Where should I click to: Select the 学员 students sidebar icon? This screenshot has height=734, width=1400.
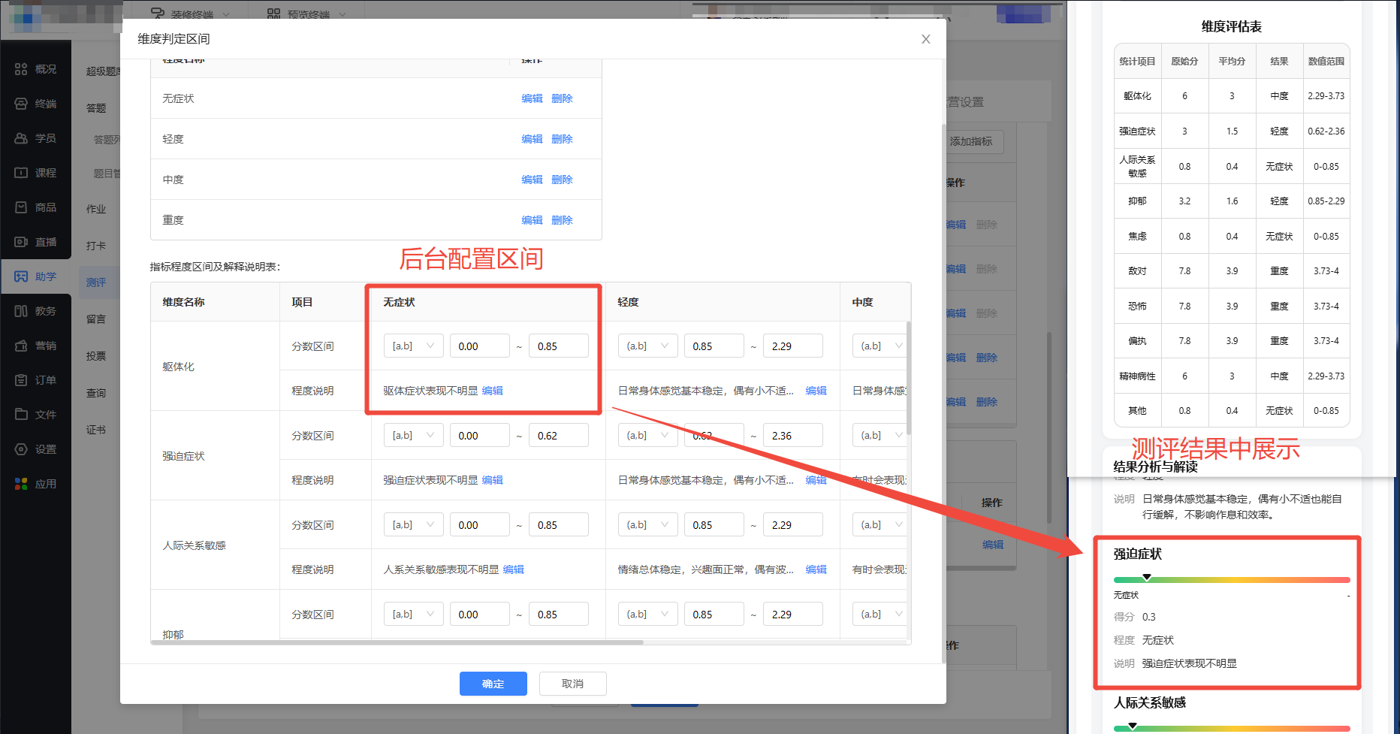coord(21,138)
